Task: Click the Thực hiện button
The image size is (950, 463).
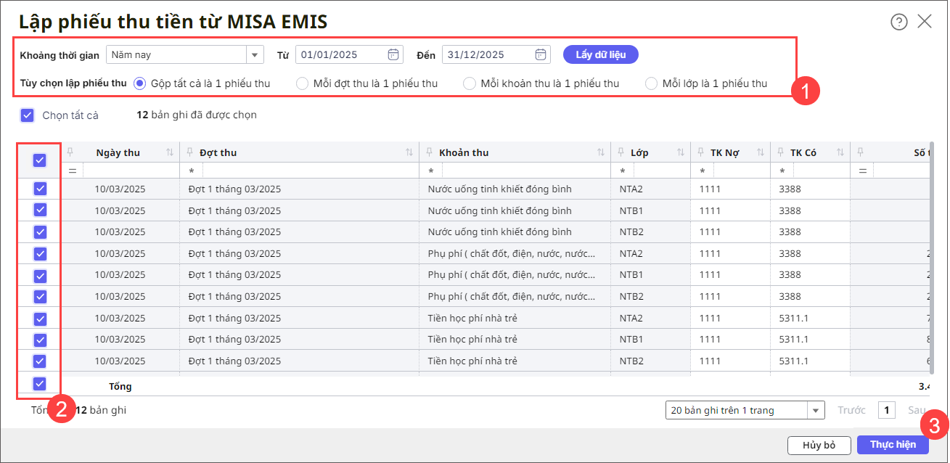Action: [x=893, y=445]
